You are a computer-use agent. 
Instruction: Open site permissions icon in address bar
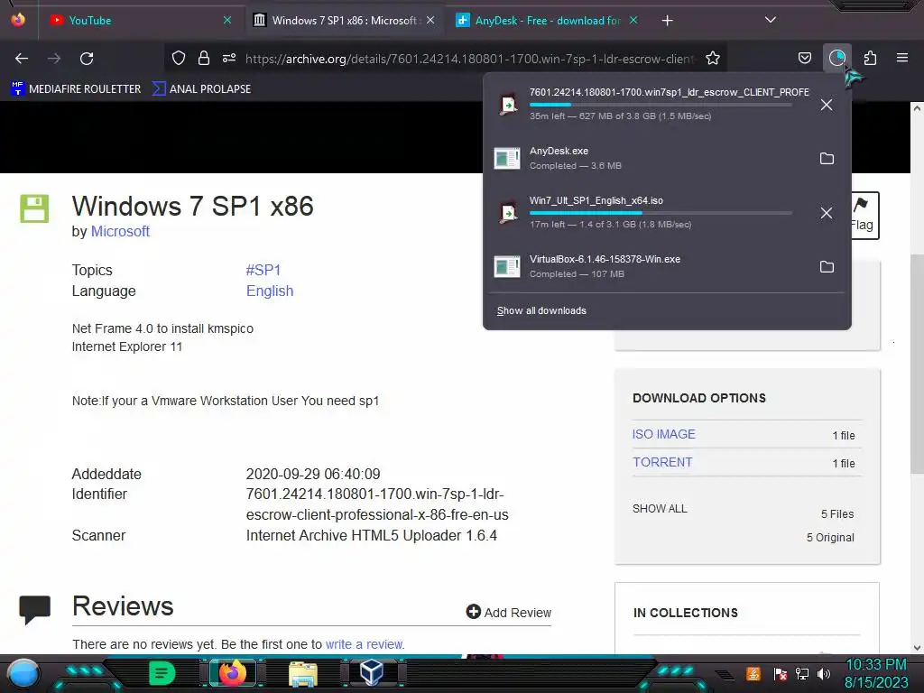coord(229,58)
